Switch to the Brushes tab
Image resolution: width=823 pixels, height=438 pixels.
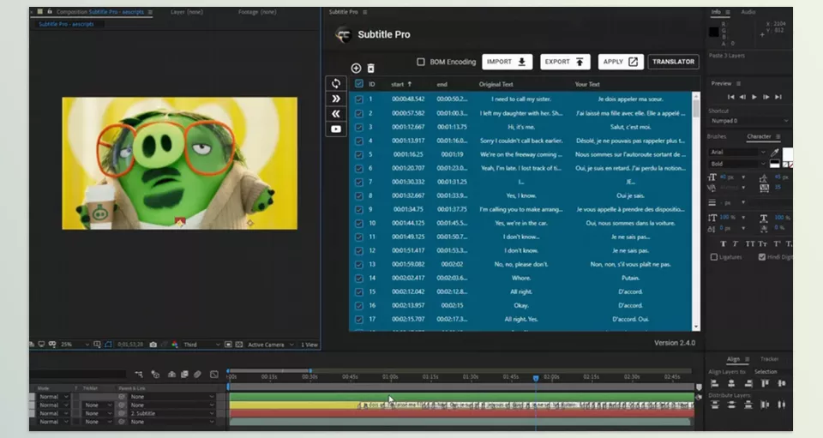click(717, 136)
